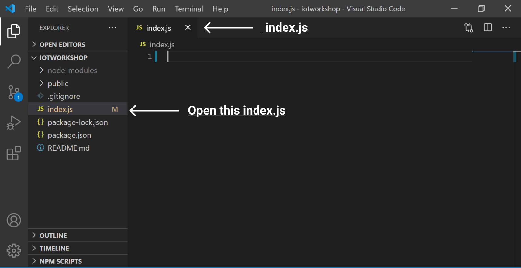Open package-lock.json file
The width and height of the screenshot is (521, 268).
point(78,122)
